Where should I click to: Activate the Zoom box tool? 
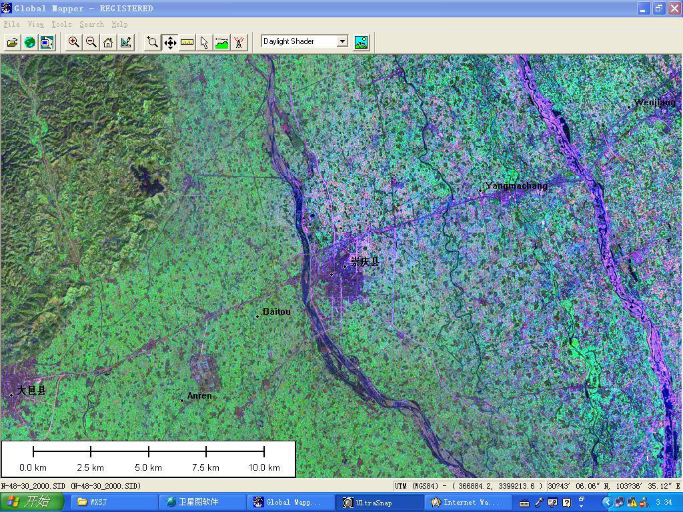pyautogui.click(x=153, y=42)
